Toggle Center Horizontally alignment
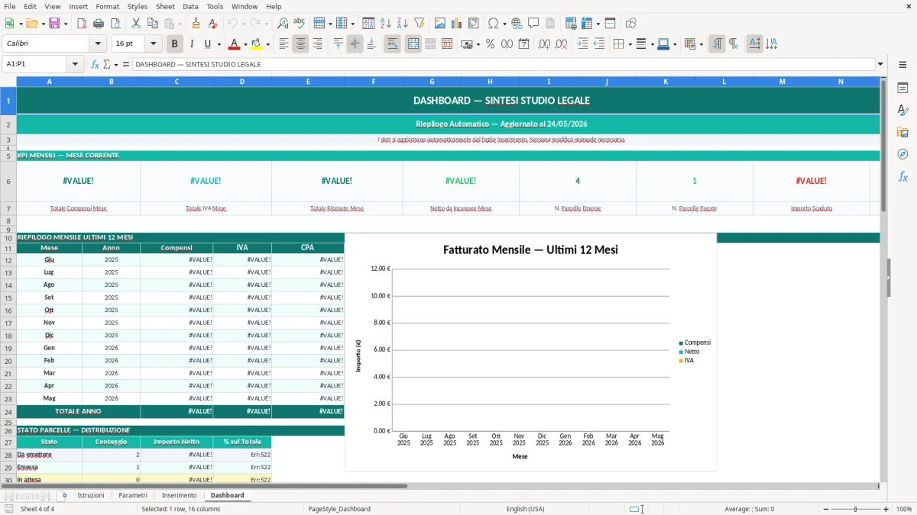Viewport: 917px width, 515px height. (300, 44)
